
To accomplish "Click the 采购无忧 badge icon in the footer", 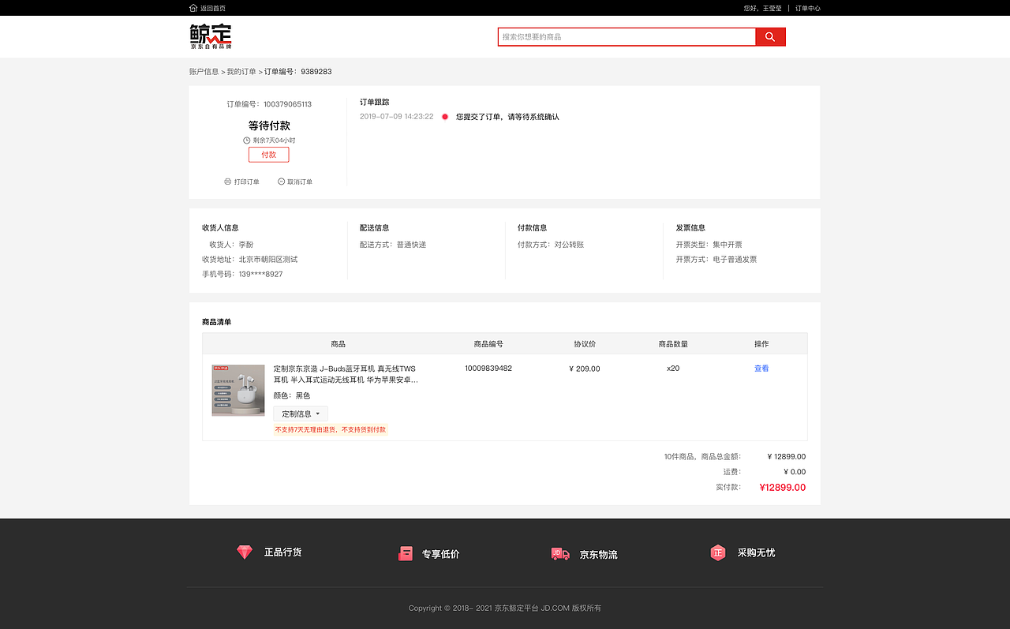I will point(718,552).
